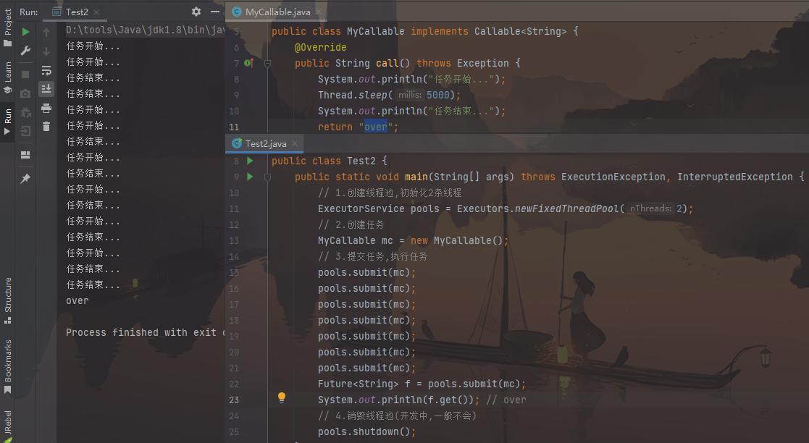The width and height of the screenshot is (809, 443).
Task: Open Run panel settings gear
Action: [x=196, y=12]
